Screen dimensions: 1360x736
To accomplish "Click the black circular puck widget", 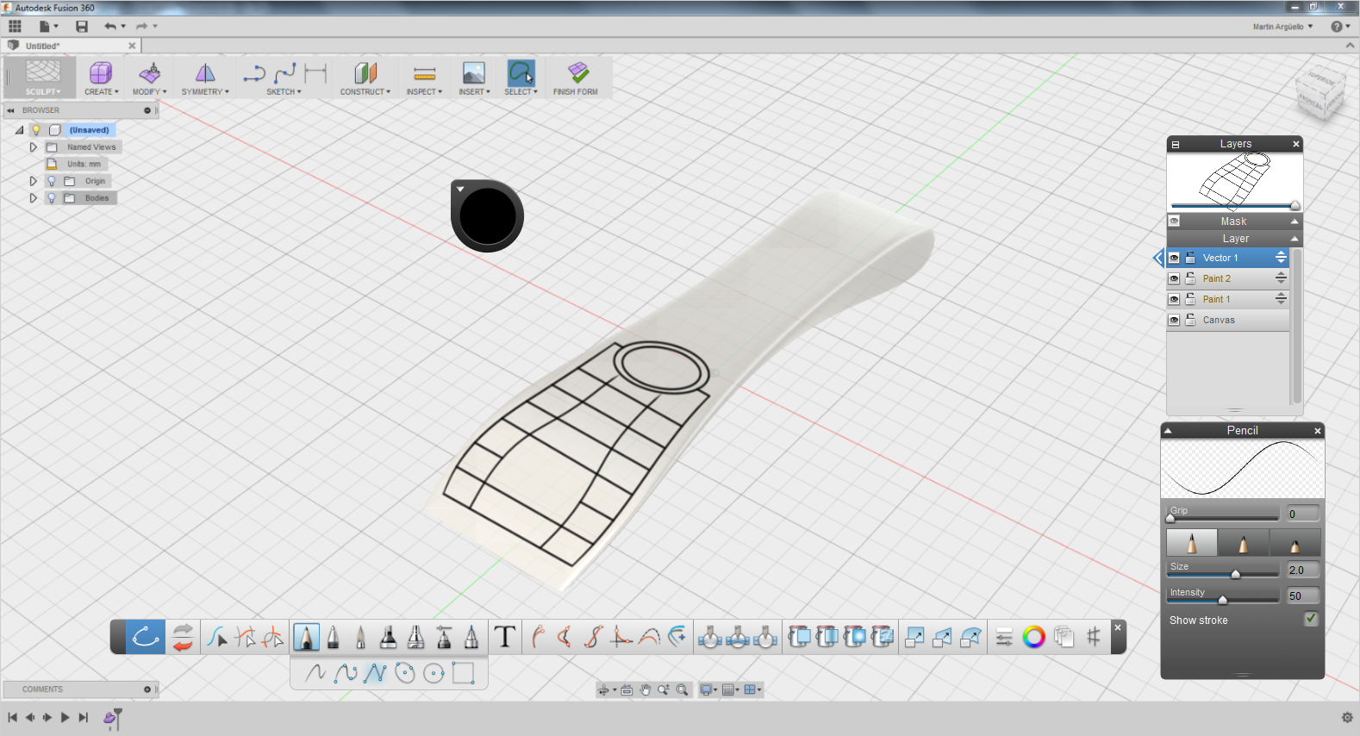I will click(487, 215).
